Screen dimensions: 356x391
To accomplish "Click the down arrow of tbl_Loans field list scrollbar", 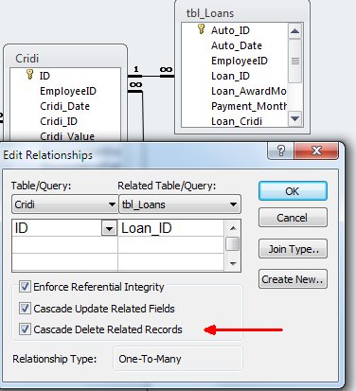I will [294, 118].
